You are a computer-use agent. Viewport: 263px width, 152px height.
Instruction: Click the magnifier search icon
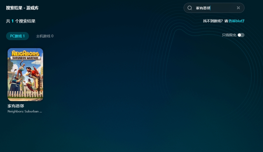point(190,8)
